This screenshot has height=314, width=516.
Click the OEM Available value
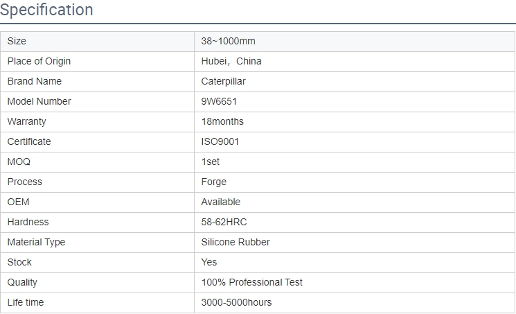pos(221,202)
